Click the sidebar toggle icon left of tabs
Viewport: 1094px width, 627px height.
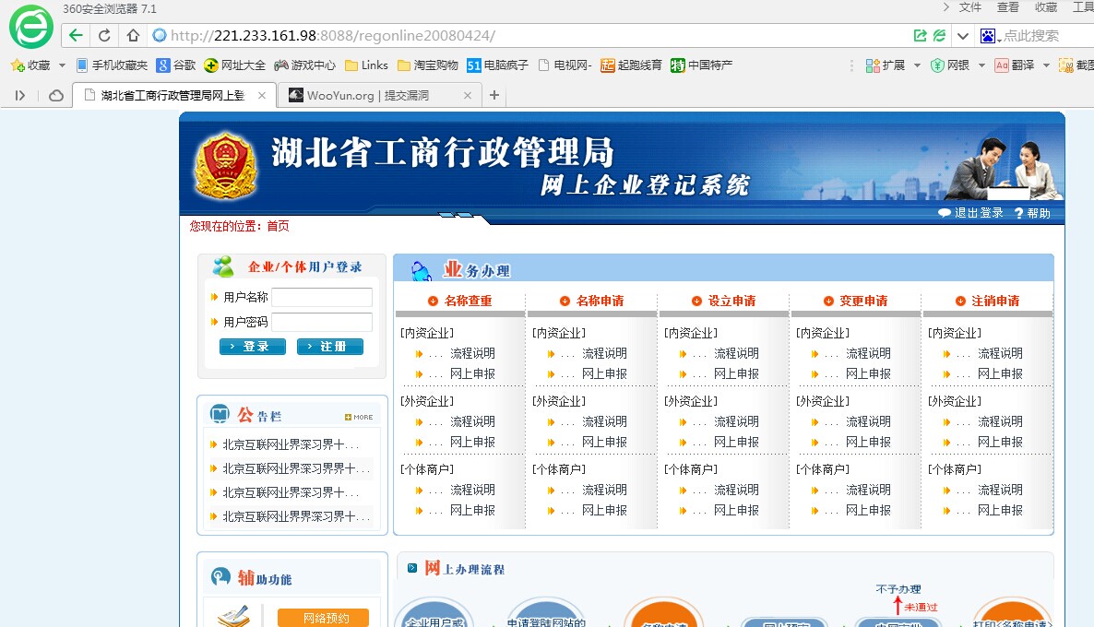[20, 96]
